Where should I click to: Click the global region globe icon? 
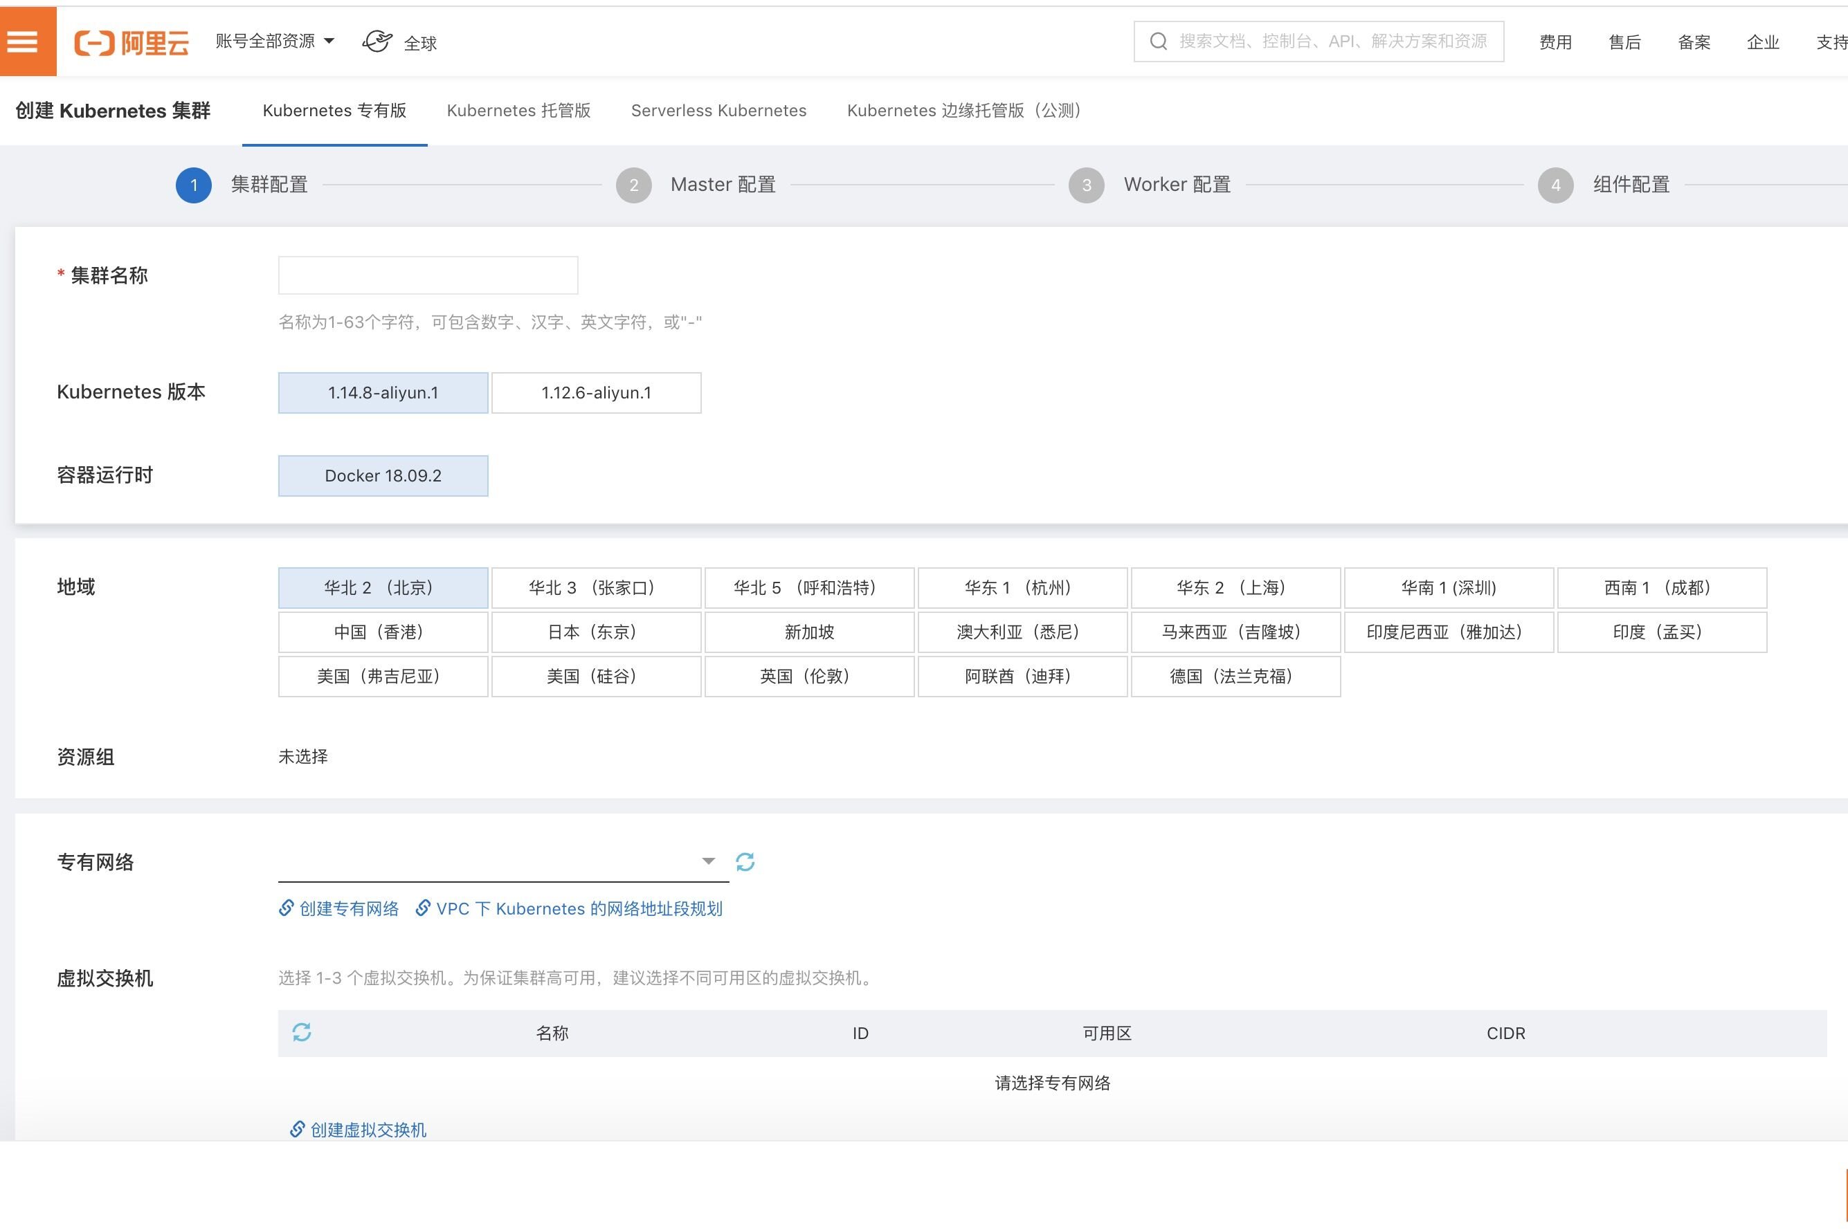(x=377, y=42)
